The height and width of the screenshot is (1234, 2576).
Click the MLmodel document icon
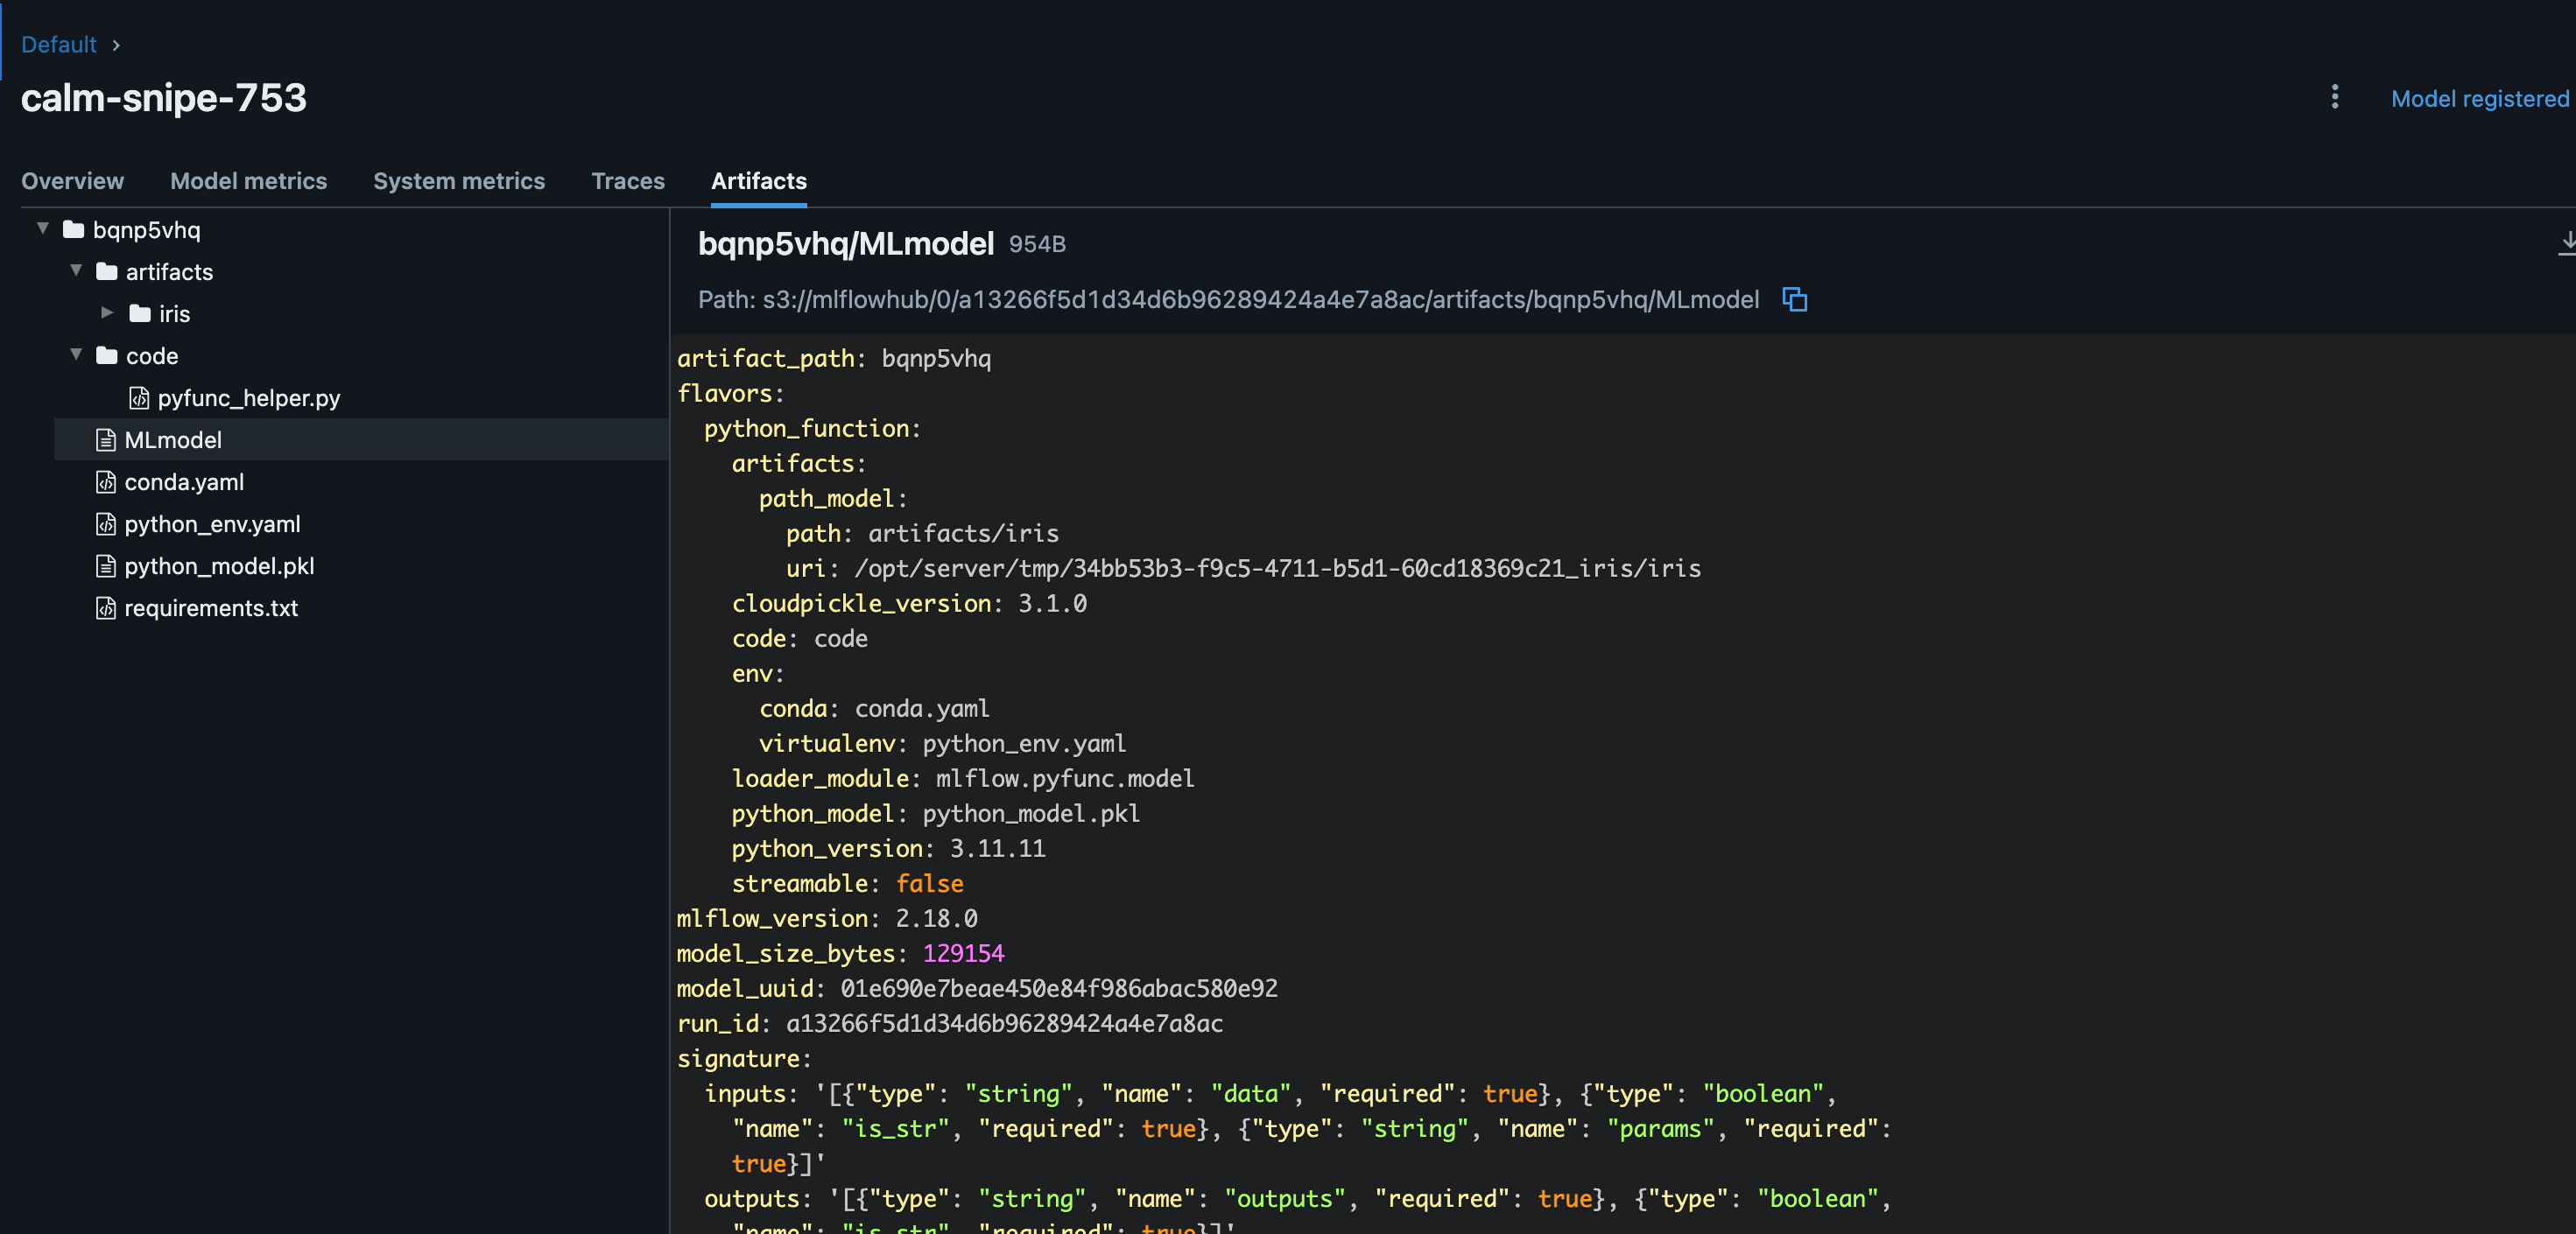[106, 439]
